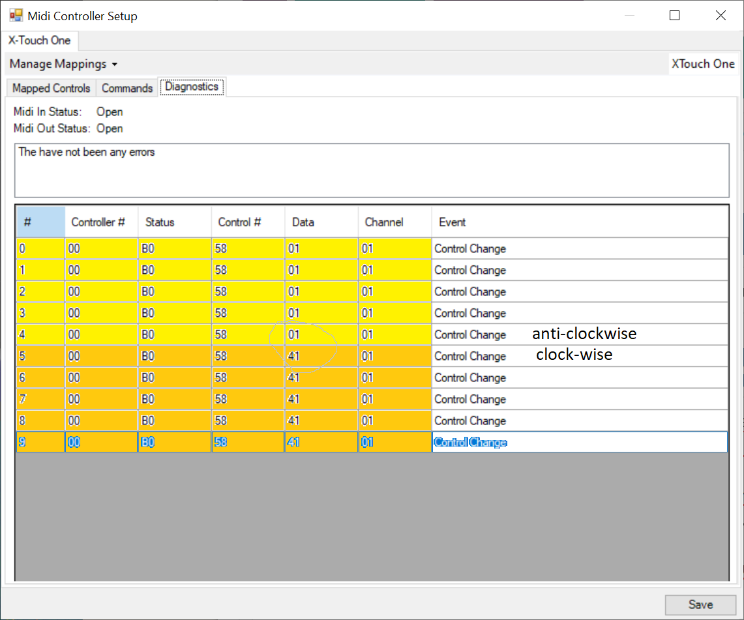Close the Midi Controller Setup window
The height and width of the screenshot is (620, 744).
tap(721, 16)
